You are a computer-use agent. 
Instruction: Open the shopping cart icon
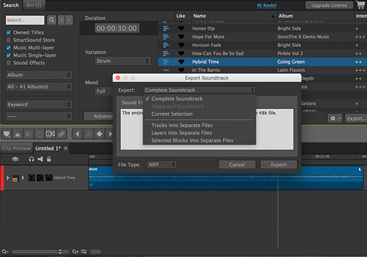point(361,5)
